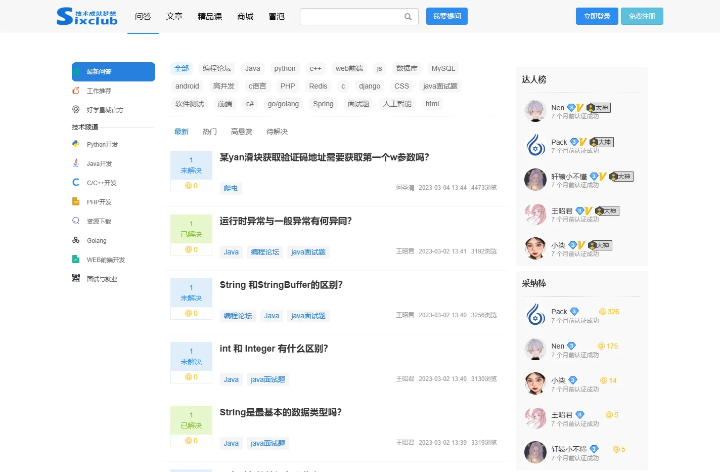Click the Sixclub logo
The height and width of the screenshot is (472, 720).
click(87, 16)
